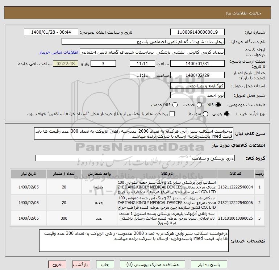Select the جزیی purchase type radio

click(227, 114)
